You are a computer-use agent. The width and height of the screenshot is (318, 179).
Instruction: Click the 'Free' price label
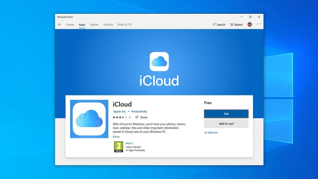tap(208, 103)
